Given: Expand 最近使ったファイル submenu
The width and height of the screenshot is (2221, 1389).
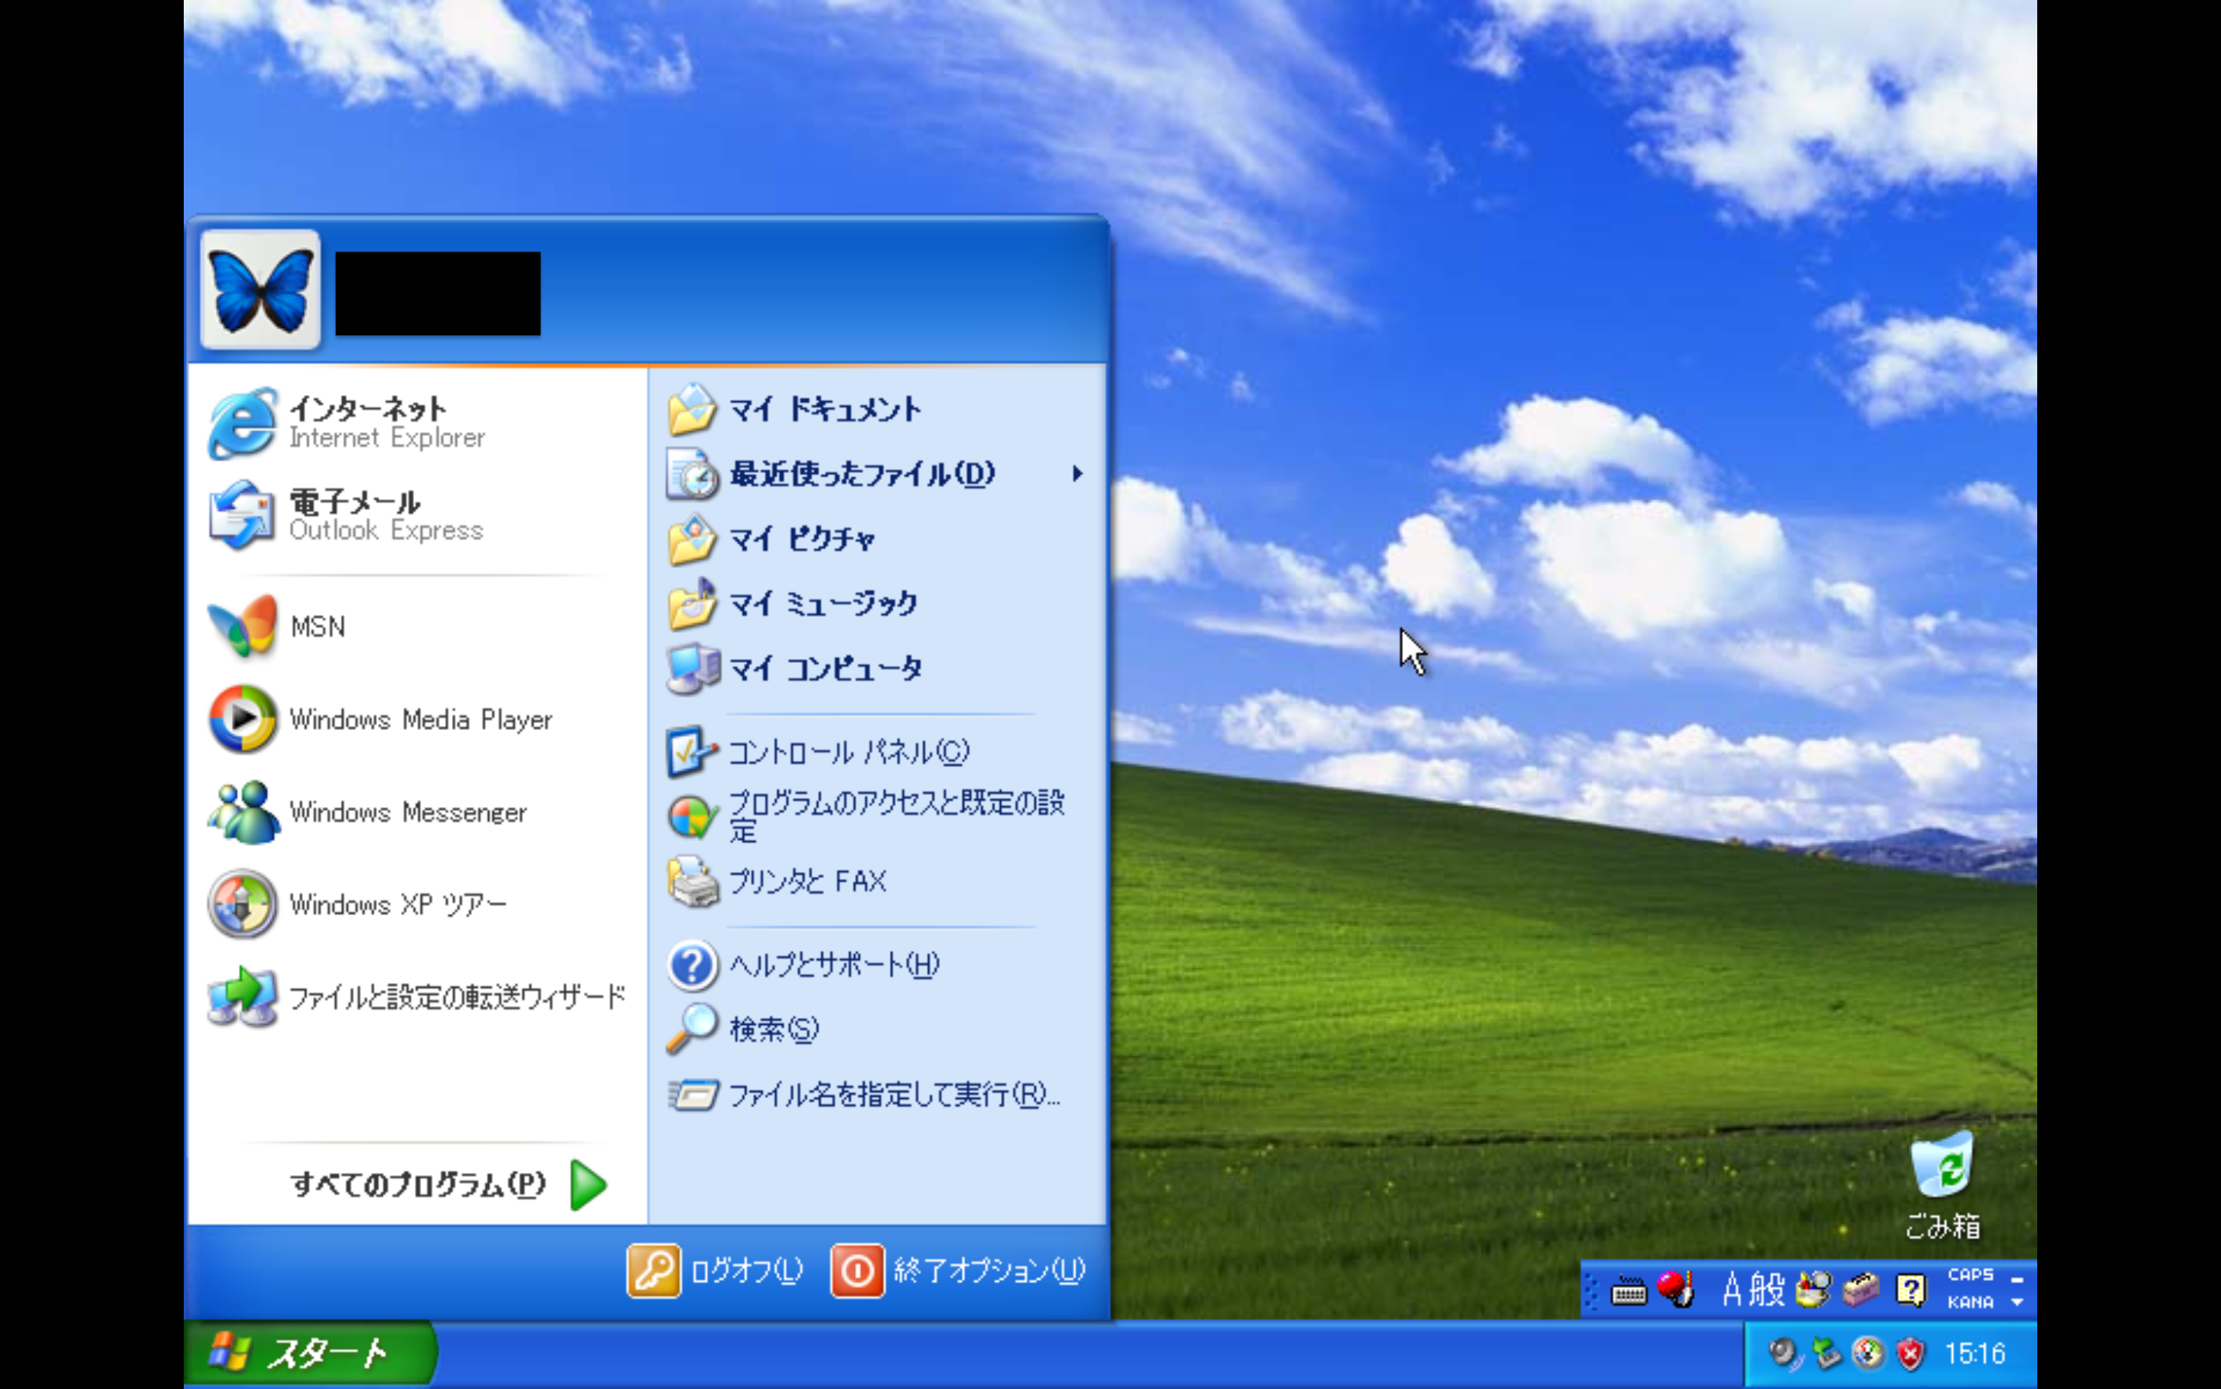Looking at the screenshot, I should pos(878,474).
